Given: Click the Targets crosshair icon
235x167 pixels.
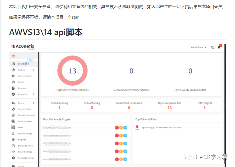Looking at the screenshot, I should point(13,70).
